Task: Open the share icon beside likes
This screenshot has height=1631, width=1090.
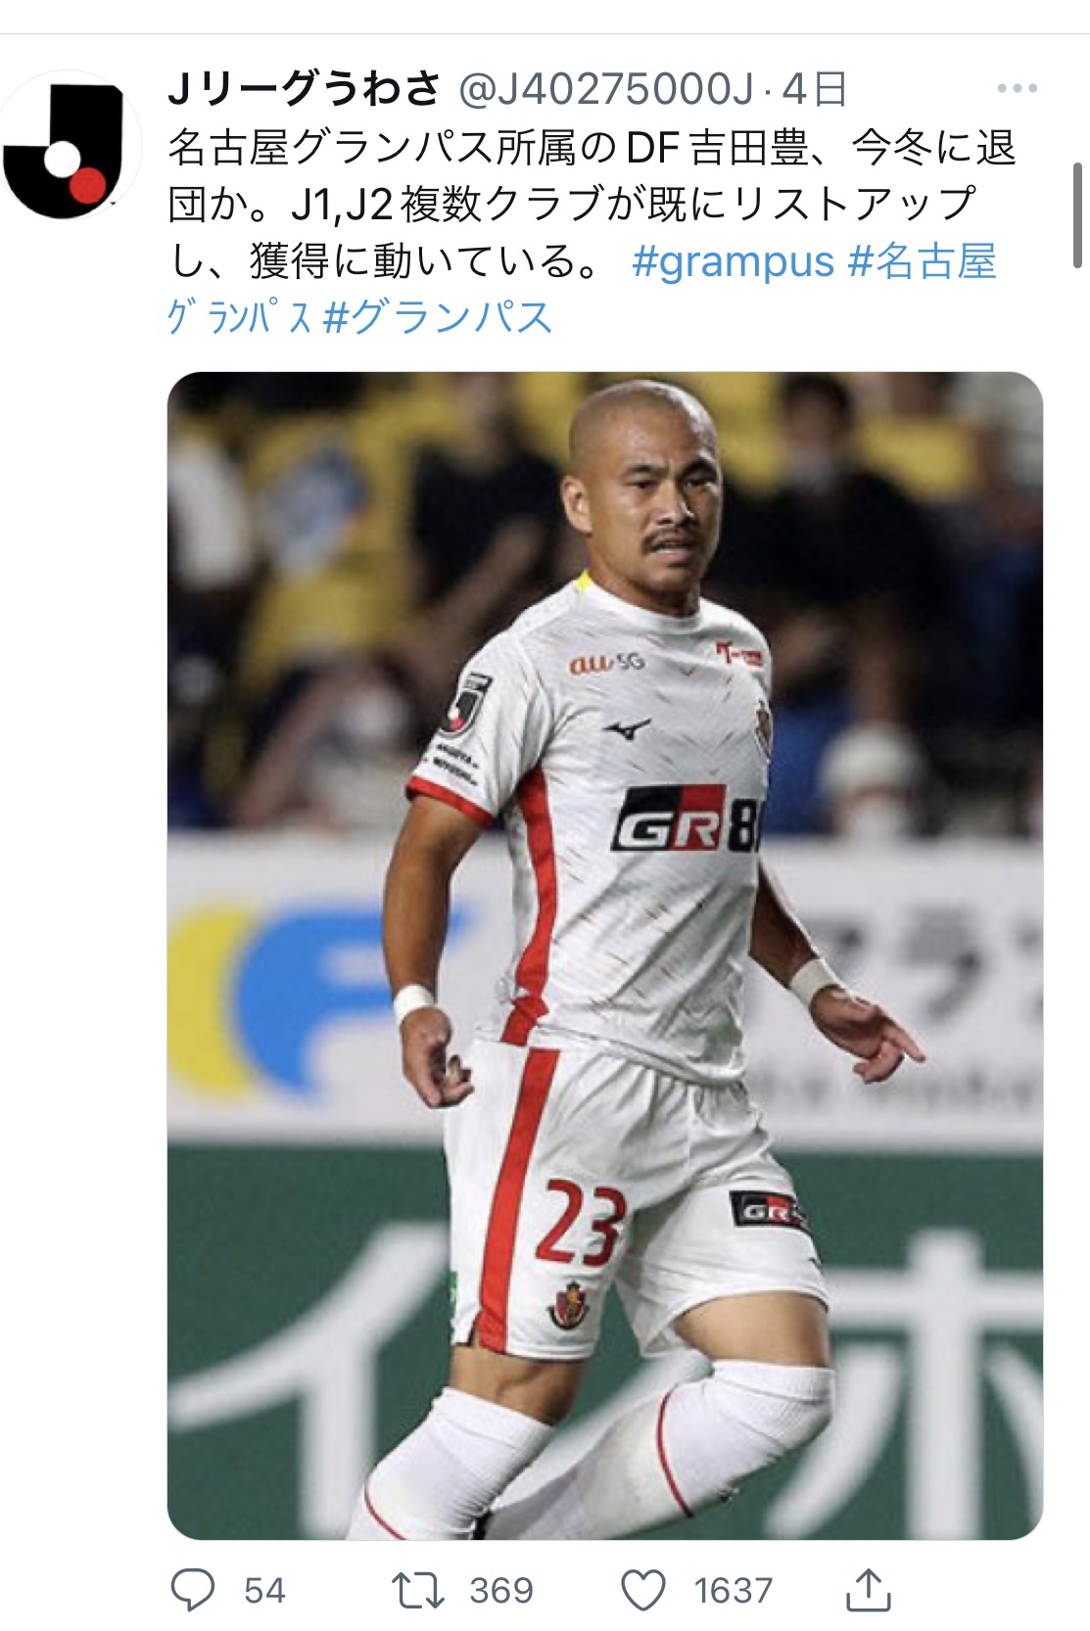Action: [868, 1588]
